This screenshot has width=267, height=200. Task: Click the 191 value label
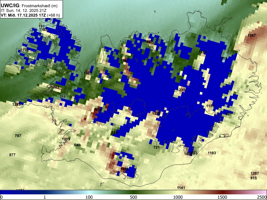tap(41, 26)
